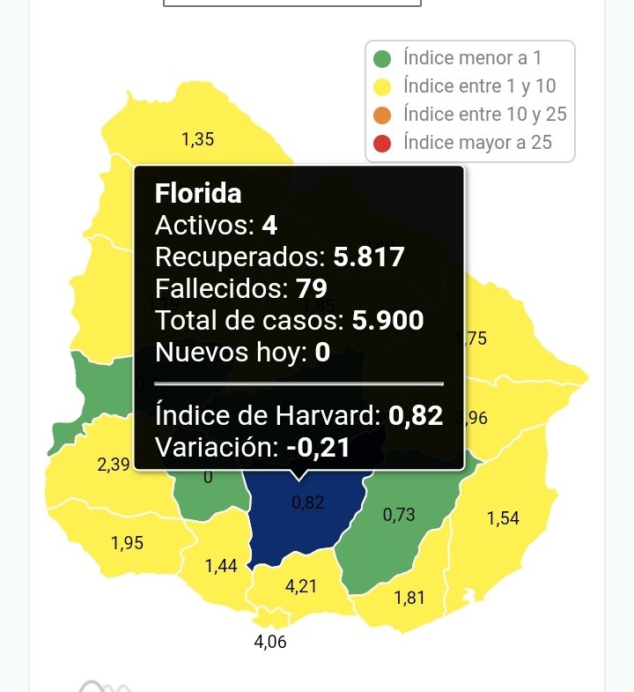Toggle the 'Índice mayor a 25' legend label
This screenshot has width=634, height=692.
477,141
